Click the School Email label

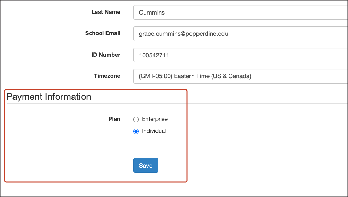[103, 33]
